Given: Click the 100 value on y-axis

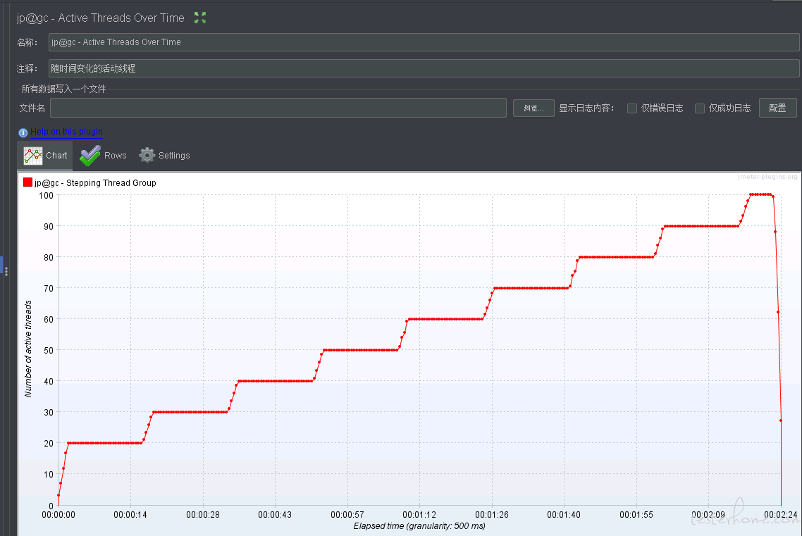Looking at the screenshot, I should [46, 195].
